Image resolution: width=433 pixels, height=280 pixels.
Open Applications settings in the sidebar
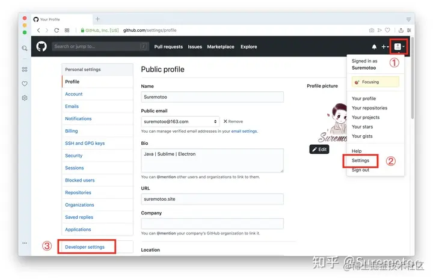point(97,230)
